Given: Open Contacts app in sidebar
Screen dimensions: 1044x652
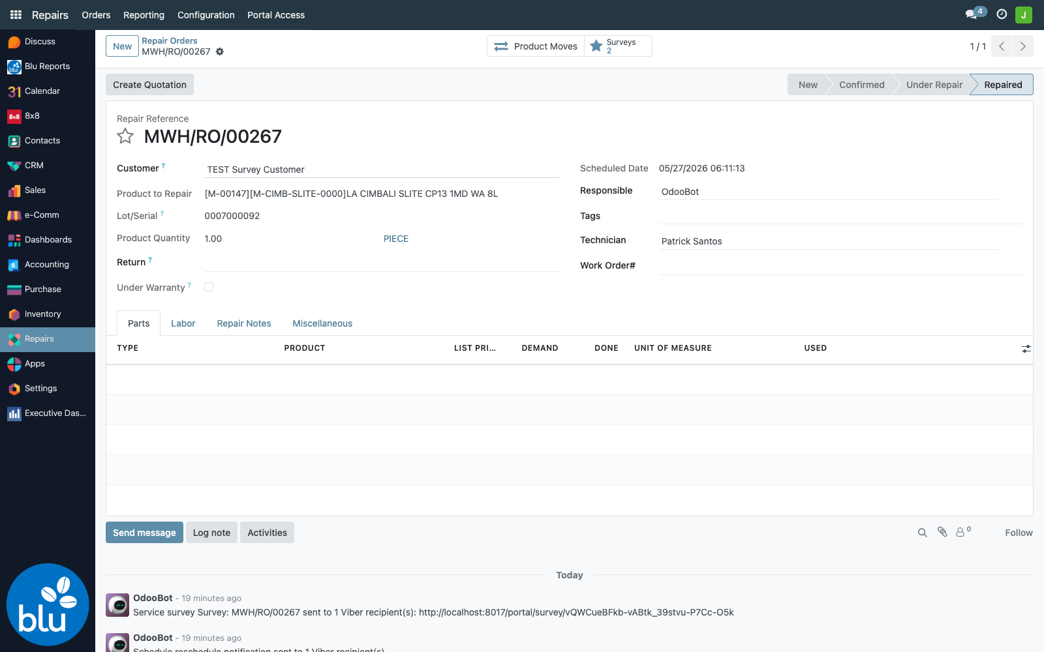Looking at the screenshot, I should click(48, 141).
